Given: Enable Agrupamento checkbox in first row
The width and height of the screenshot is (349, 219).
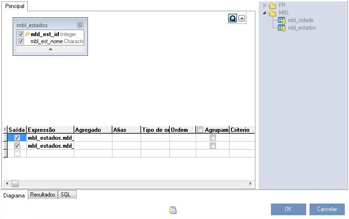Looking at the screenshot, I should [213, 138].
